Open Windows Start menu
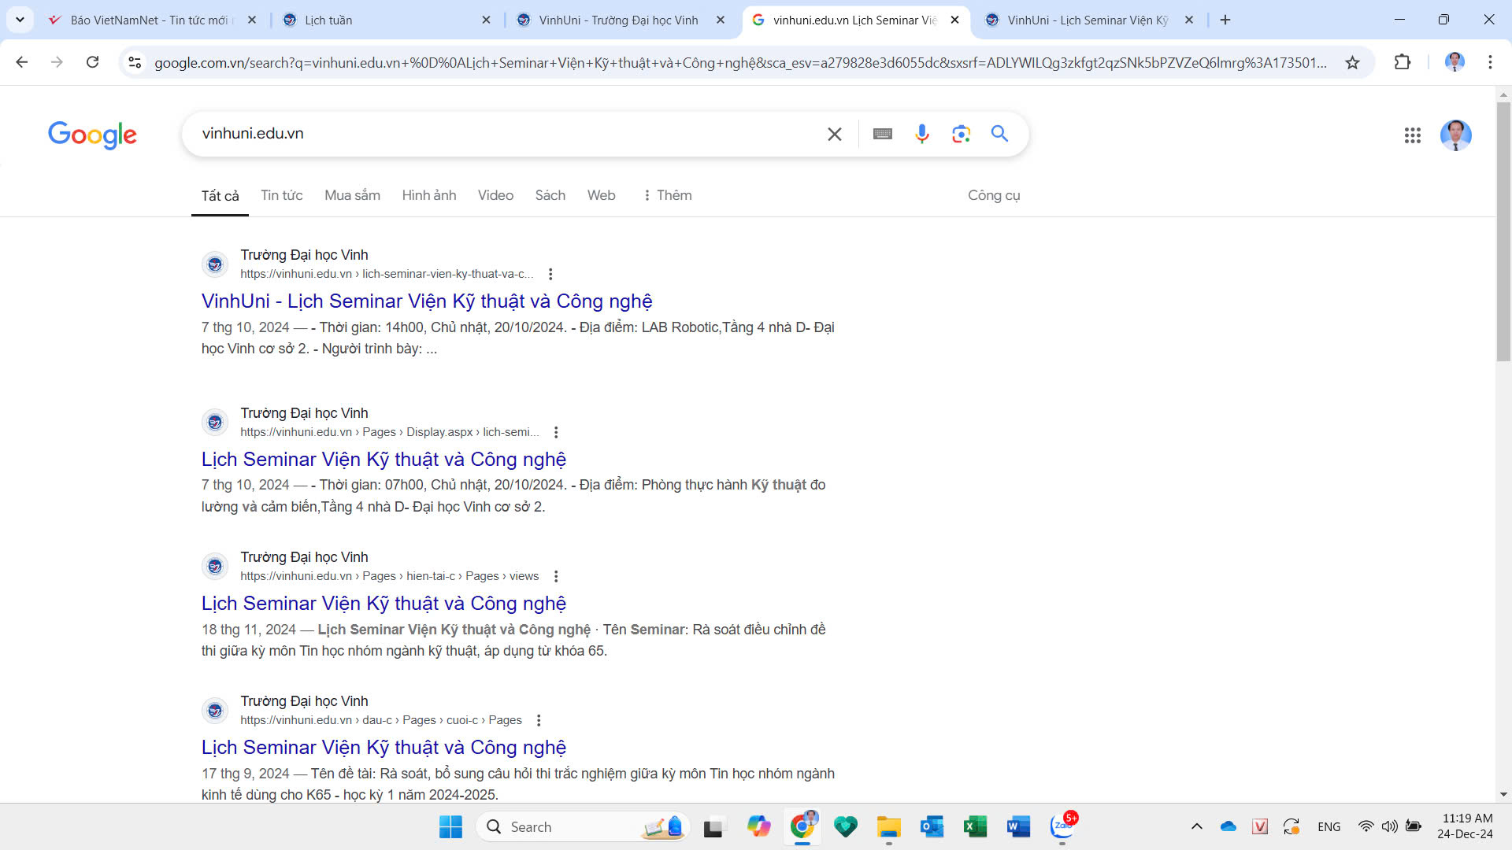 click(450, 827)
